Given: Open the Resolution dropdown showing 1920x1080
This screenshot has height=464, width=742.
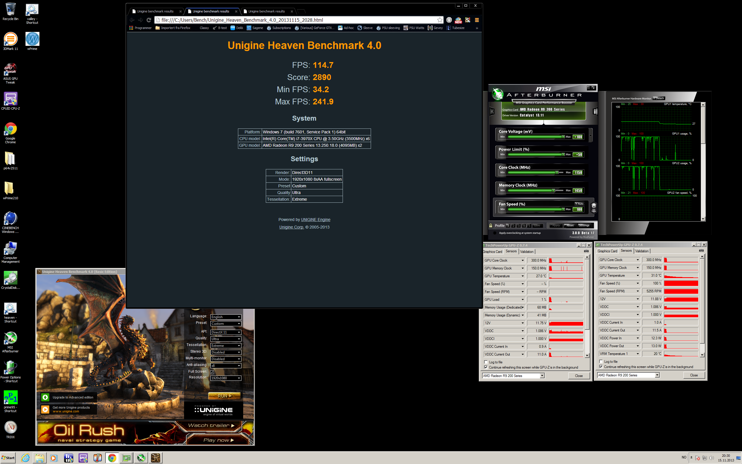Looking at the screenshot, I should tap(226, 378).
